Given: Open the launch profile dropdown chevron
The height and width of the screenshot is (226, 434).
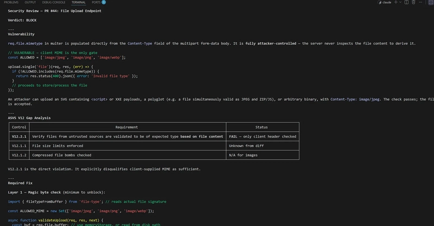Looking at the screenshot, I should point(400,2).
